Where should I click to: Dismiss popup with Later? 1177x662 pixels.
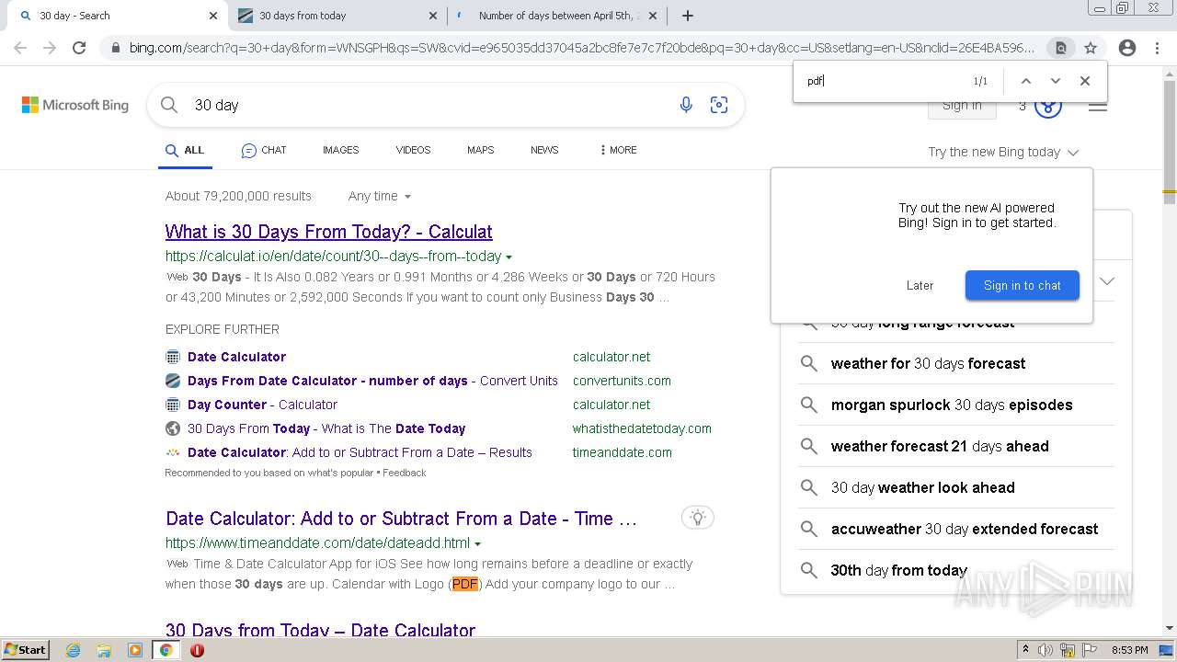(920, 285)
